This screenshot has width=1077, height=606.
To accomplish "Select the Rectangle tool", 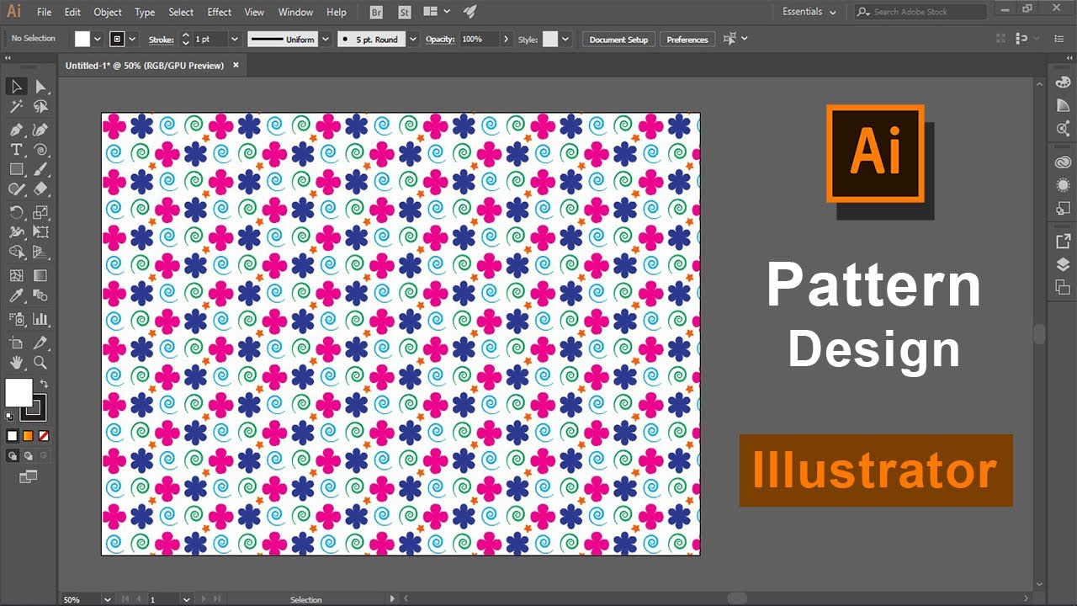I will pos(16,169).
